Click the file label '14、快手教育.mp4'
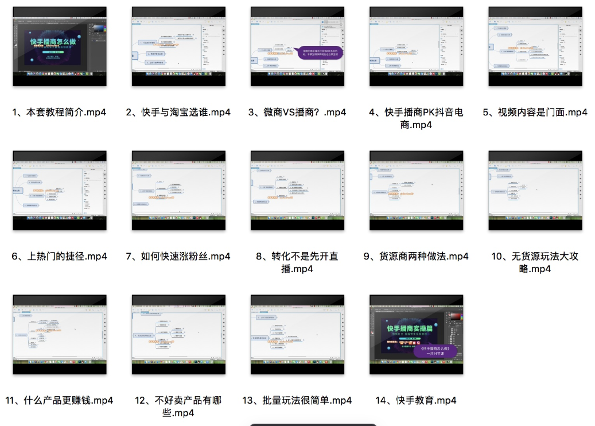 (x=416, y=400)
